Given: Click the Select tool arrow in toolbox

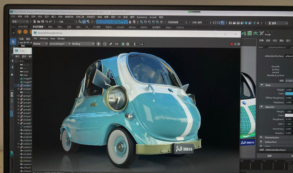Looking at the screenshot, I should pos(13,41).
